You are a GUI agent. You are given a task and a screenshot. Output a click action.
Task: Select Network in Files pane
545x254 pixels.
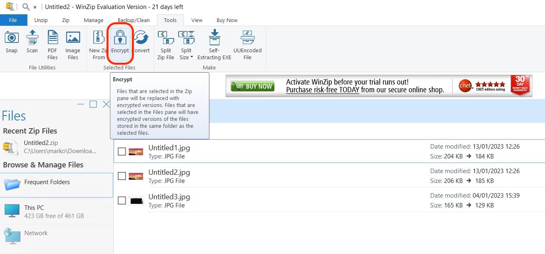(56, 236)
